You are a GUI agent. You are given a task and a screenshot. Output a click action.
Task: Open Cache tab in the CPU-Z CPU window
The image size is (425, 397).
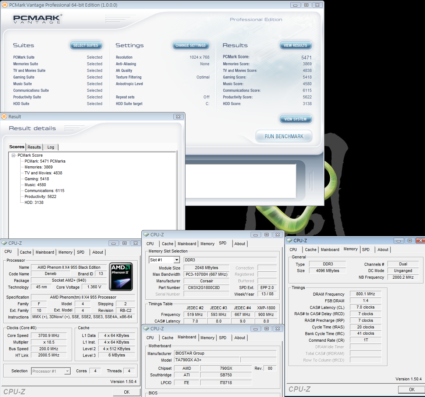point(25,252)
